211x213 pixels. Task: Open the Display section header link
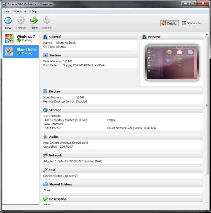tap(54, 92)
